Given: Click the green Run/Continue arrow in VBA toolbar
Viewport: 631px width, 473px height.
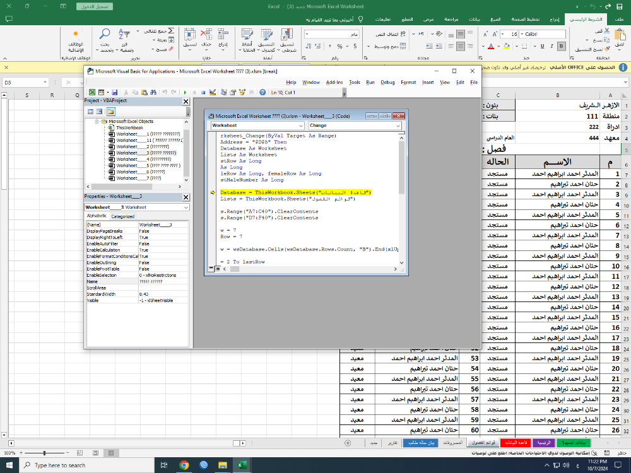Looking at the screenshot, I should click(x=185, y=93).
